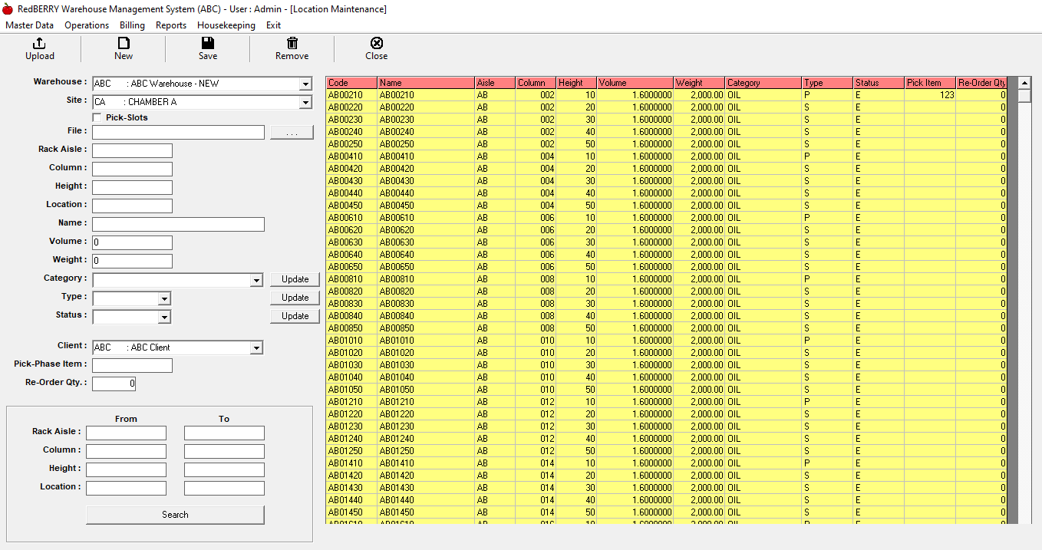
Task: Select the row with code AB01030
Action: 666,365
